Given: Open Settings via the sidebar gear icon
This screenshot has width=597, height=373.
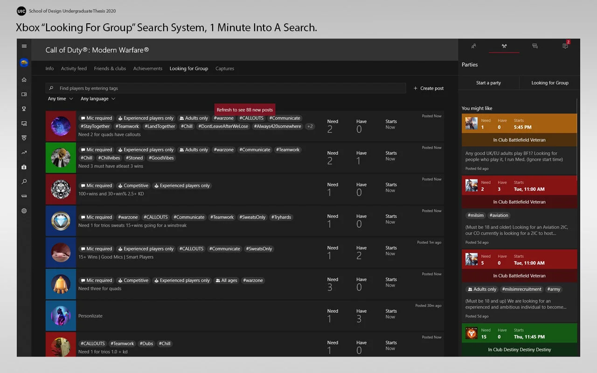Looking at the screenshot, I should (24, 211).
